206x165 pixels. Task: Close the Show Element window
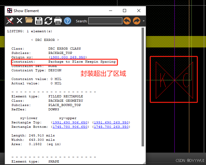click(139, 11)
